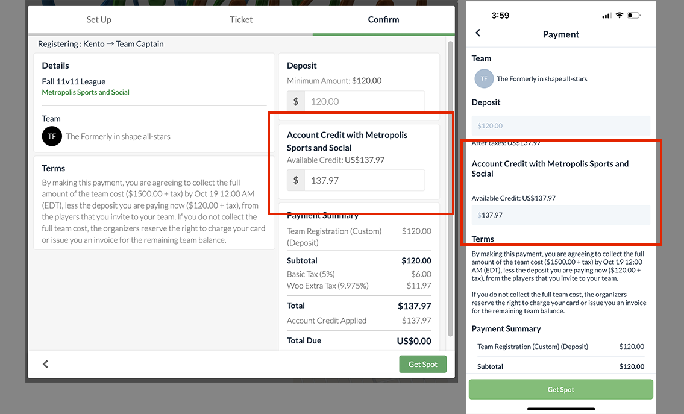Tap the mobile account credit 137.97 field
The height and width of the screenshot is (414, 684).
click(x=560, y=215)
